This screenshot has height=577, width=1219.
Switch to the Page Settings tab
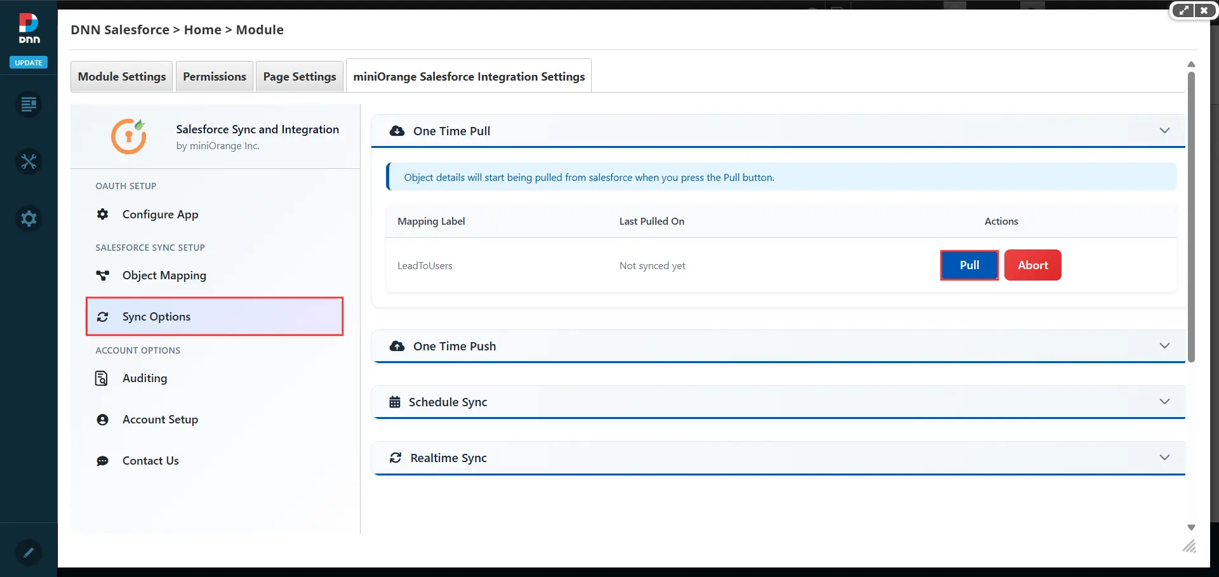click(x=300, y=76)
